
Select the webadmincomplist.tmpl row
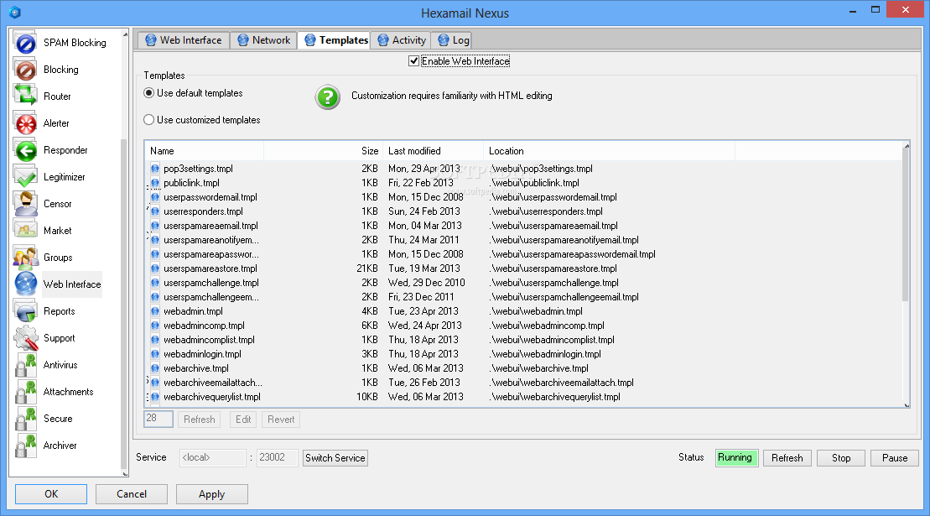pos(522,340)
